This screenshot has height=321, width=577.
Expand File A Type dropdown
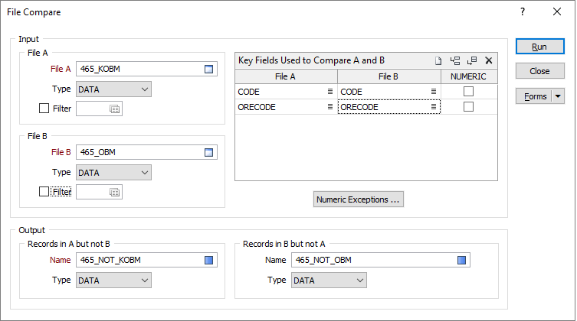coord(113,89)
